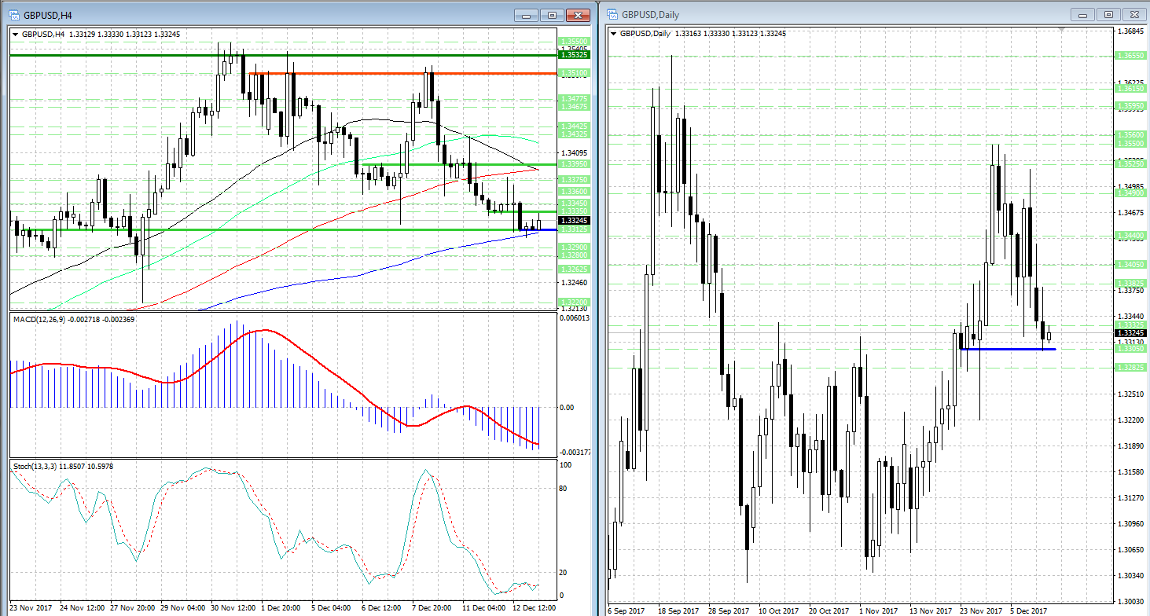
Task: Click the chart shift triangle on Daily chart
Action: tap(1061, 30)
